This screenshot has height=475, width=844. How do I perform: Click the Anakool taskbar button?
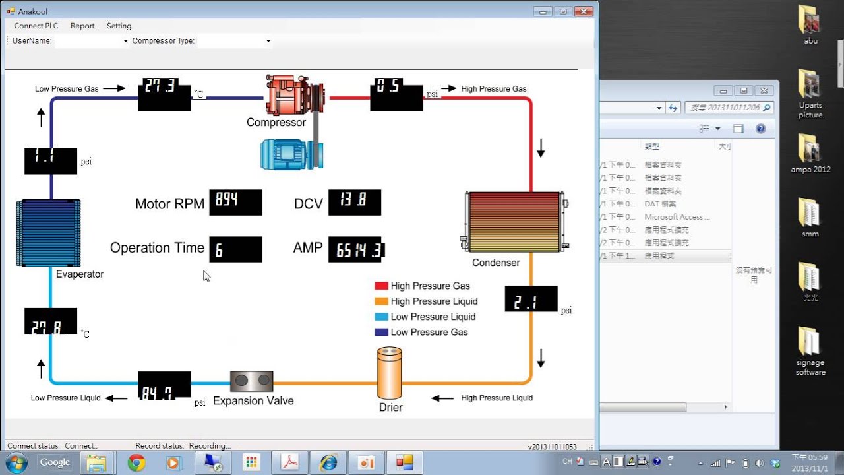point(404,462)
